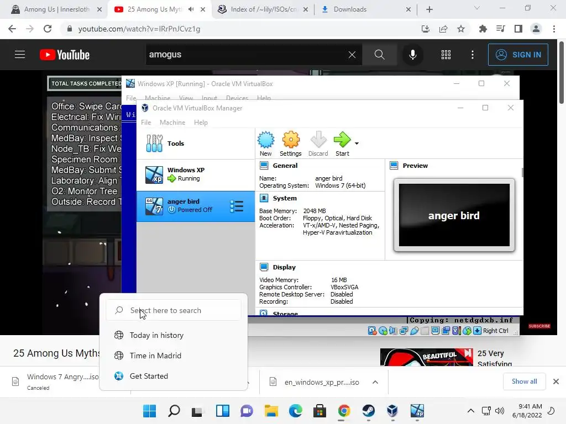Expand options for en_windows_xp iso download

pyautogui.click(x=375, y=382)
